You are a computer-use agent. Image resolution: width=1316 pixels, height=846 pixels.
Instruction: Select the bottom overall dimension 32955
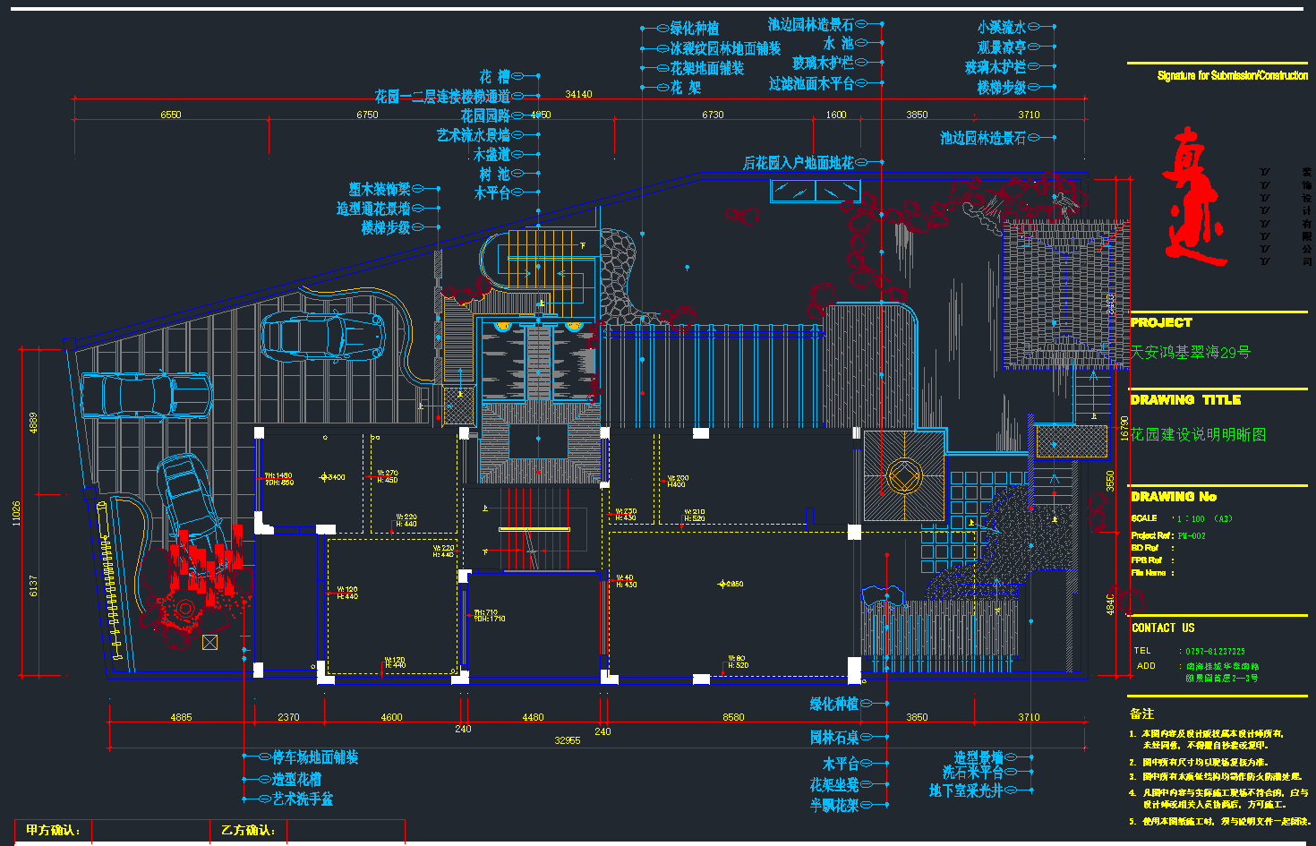(x=568, y=740)
